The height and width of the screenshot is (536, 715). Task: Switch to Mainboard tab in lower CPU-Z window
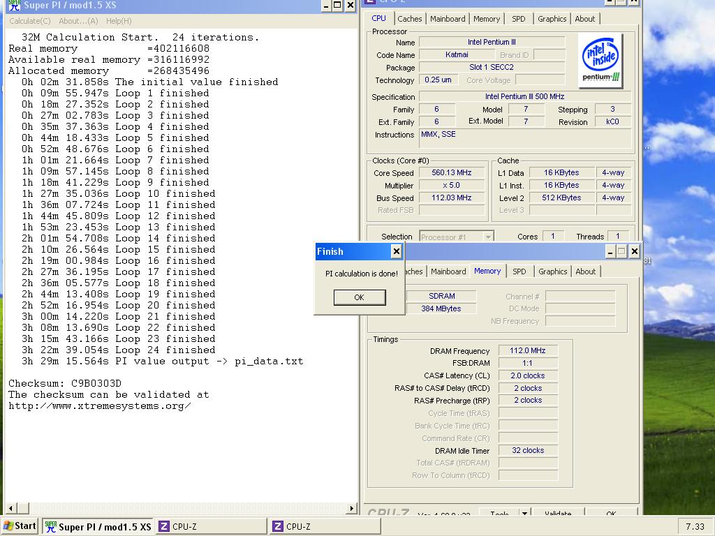pos(448,271)
